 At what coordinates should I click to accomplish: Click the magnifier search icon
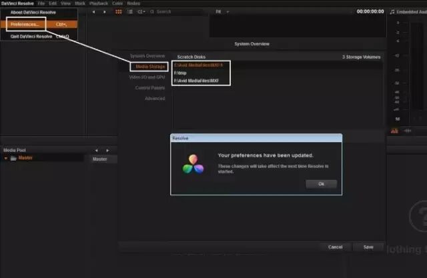[152, 12]
